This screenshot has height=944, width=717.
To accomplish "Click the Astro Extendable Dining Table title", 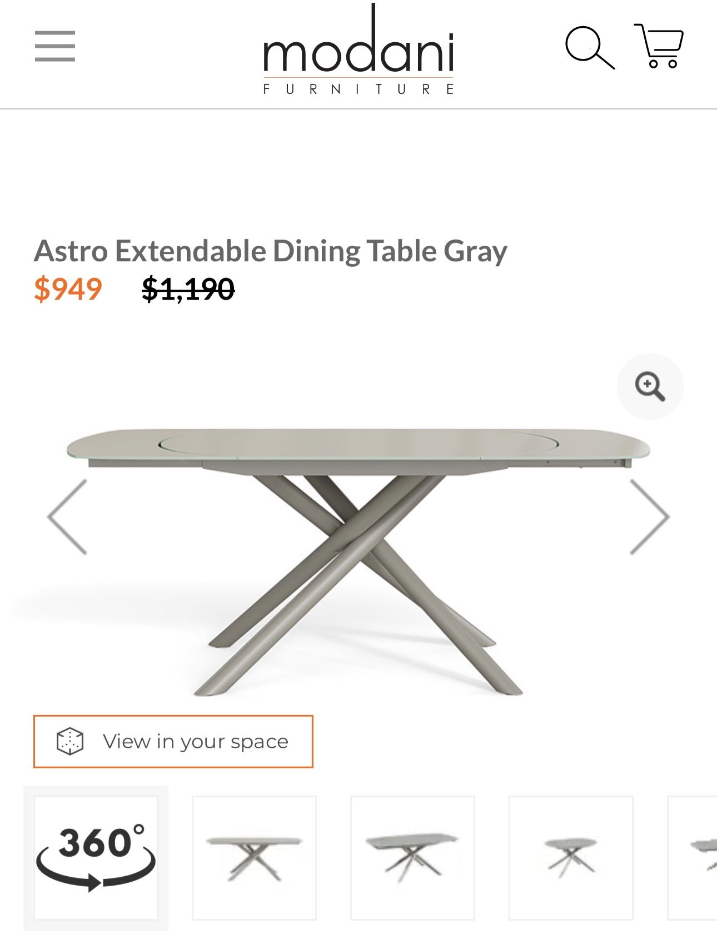I will click(x=271, y=251).
